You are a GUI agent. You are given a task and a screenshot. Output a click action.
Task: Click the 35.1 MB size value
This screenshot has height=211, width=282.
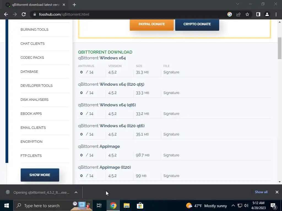[142, 134]
